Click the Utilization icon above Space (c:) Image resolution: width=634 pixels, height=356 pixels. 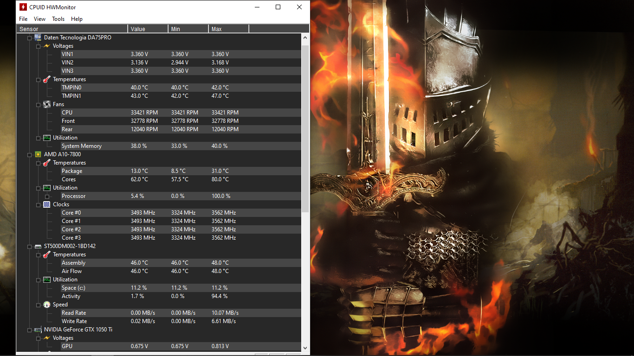pyautogui.click(x=46, y=280)
